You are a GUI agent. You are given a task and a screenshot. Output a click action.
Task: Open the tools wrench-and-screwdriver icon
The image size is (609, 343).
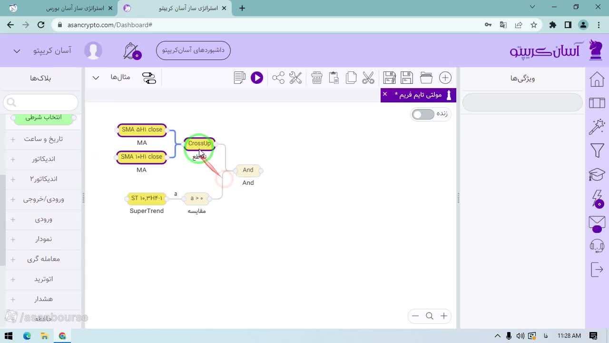coord(295,78)
